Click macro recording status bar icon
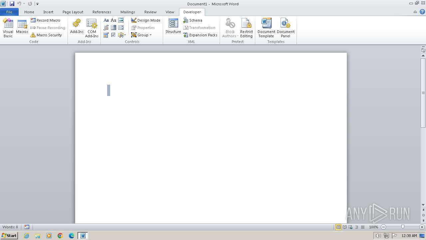Screen dimensions: 426x240 coord(27,227)
